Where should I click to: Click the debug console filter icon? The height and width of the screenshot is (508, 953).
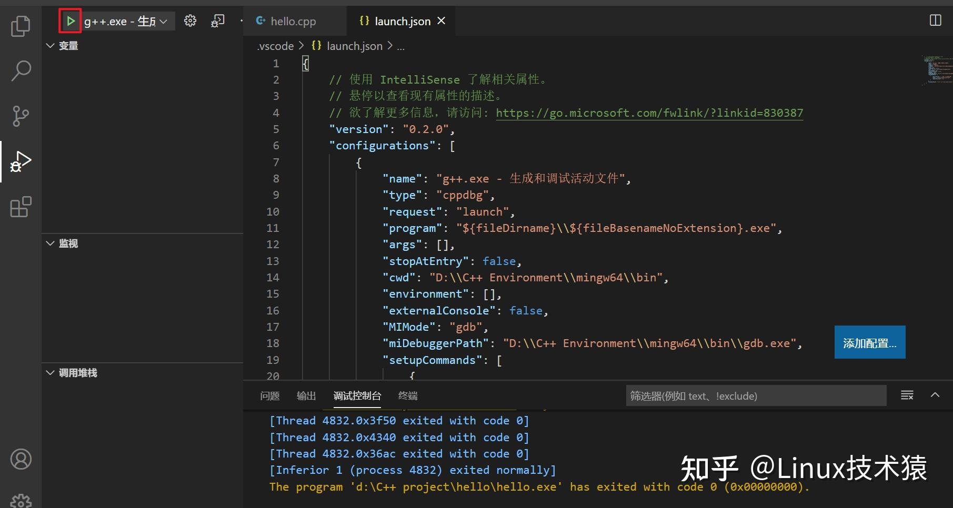907,395
